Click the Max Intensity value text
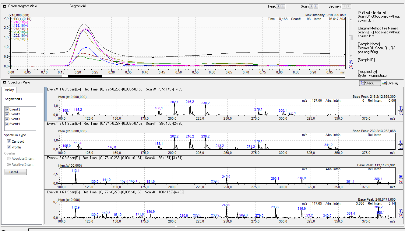This screenshot has width=405, height=231. click(x=326, y=15)
